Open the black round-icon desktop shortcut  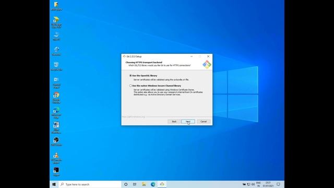point(56,142)
